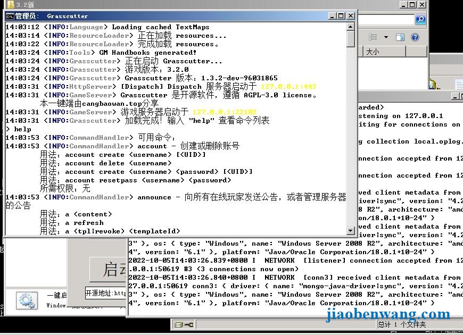
Task: Click the 所需权限: 无 line
Action: click(x=65, y=189)
